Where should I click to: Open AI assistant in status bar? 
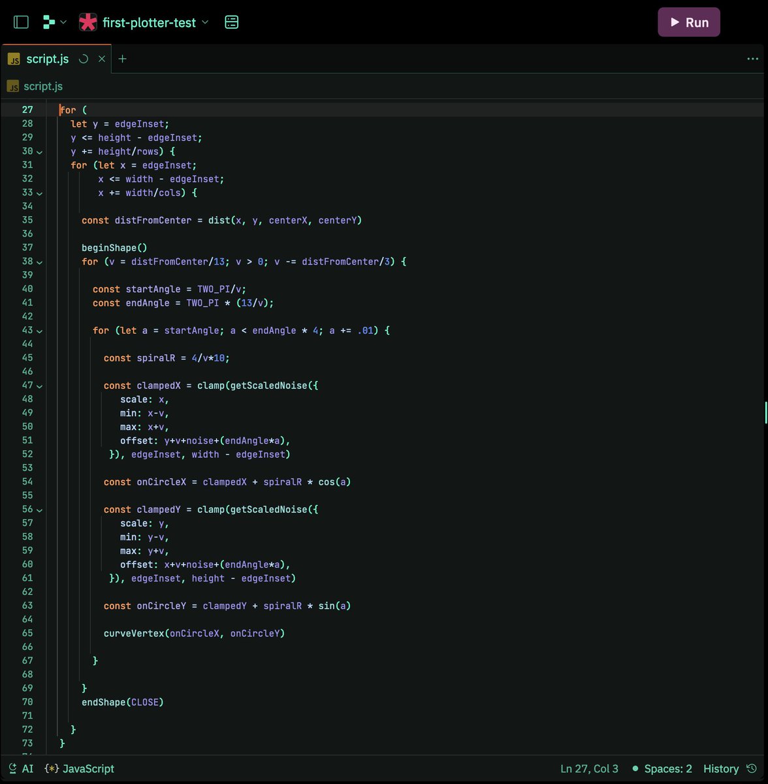(x=21, y=769)
